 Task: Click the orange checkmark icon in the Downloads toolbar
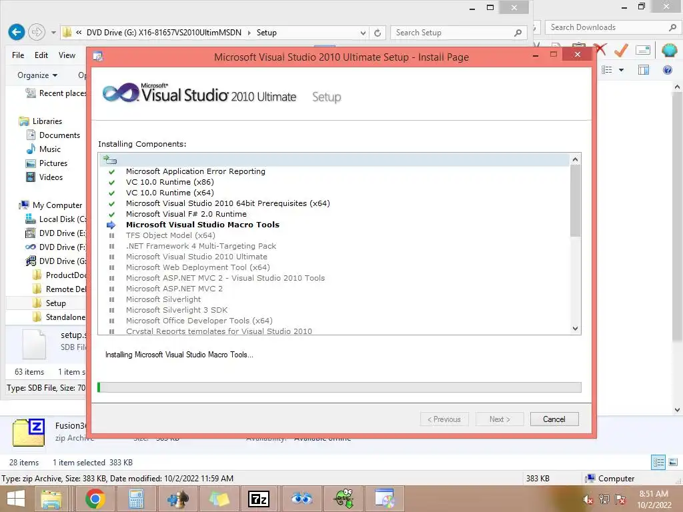[x=621, y=50]
